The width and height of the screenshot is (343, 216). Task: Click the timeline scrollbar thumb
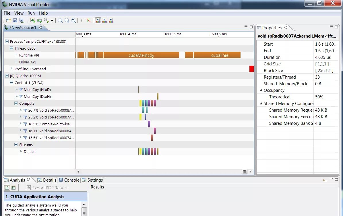245,172
